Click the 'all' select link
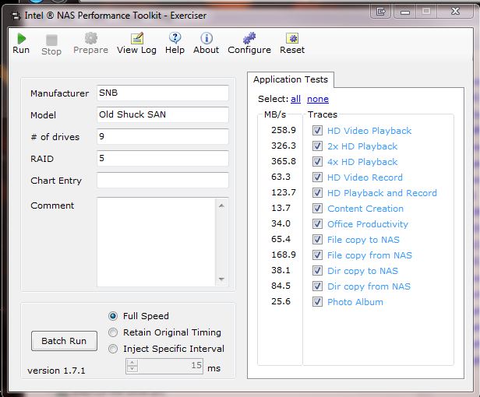The height and width of the screenshot is (397, 480). (296, 99)
